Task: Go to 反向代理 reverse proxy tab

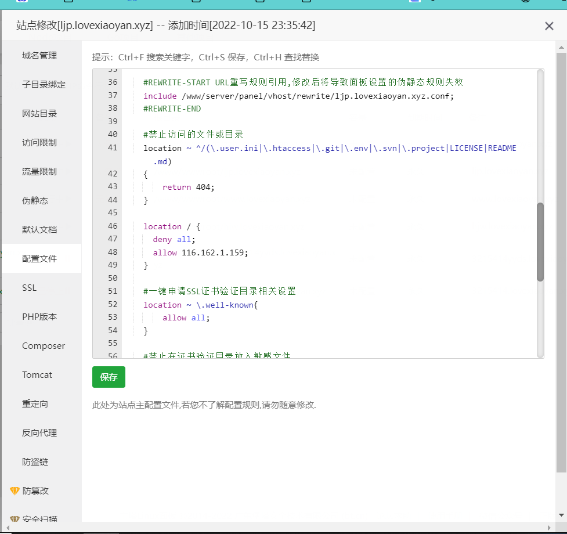Action: [39, 433]
